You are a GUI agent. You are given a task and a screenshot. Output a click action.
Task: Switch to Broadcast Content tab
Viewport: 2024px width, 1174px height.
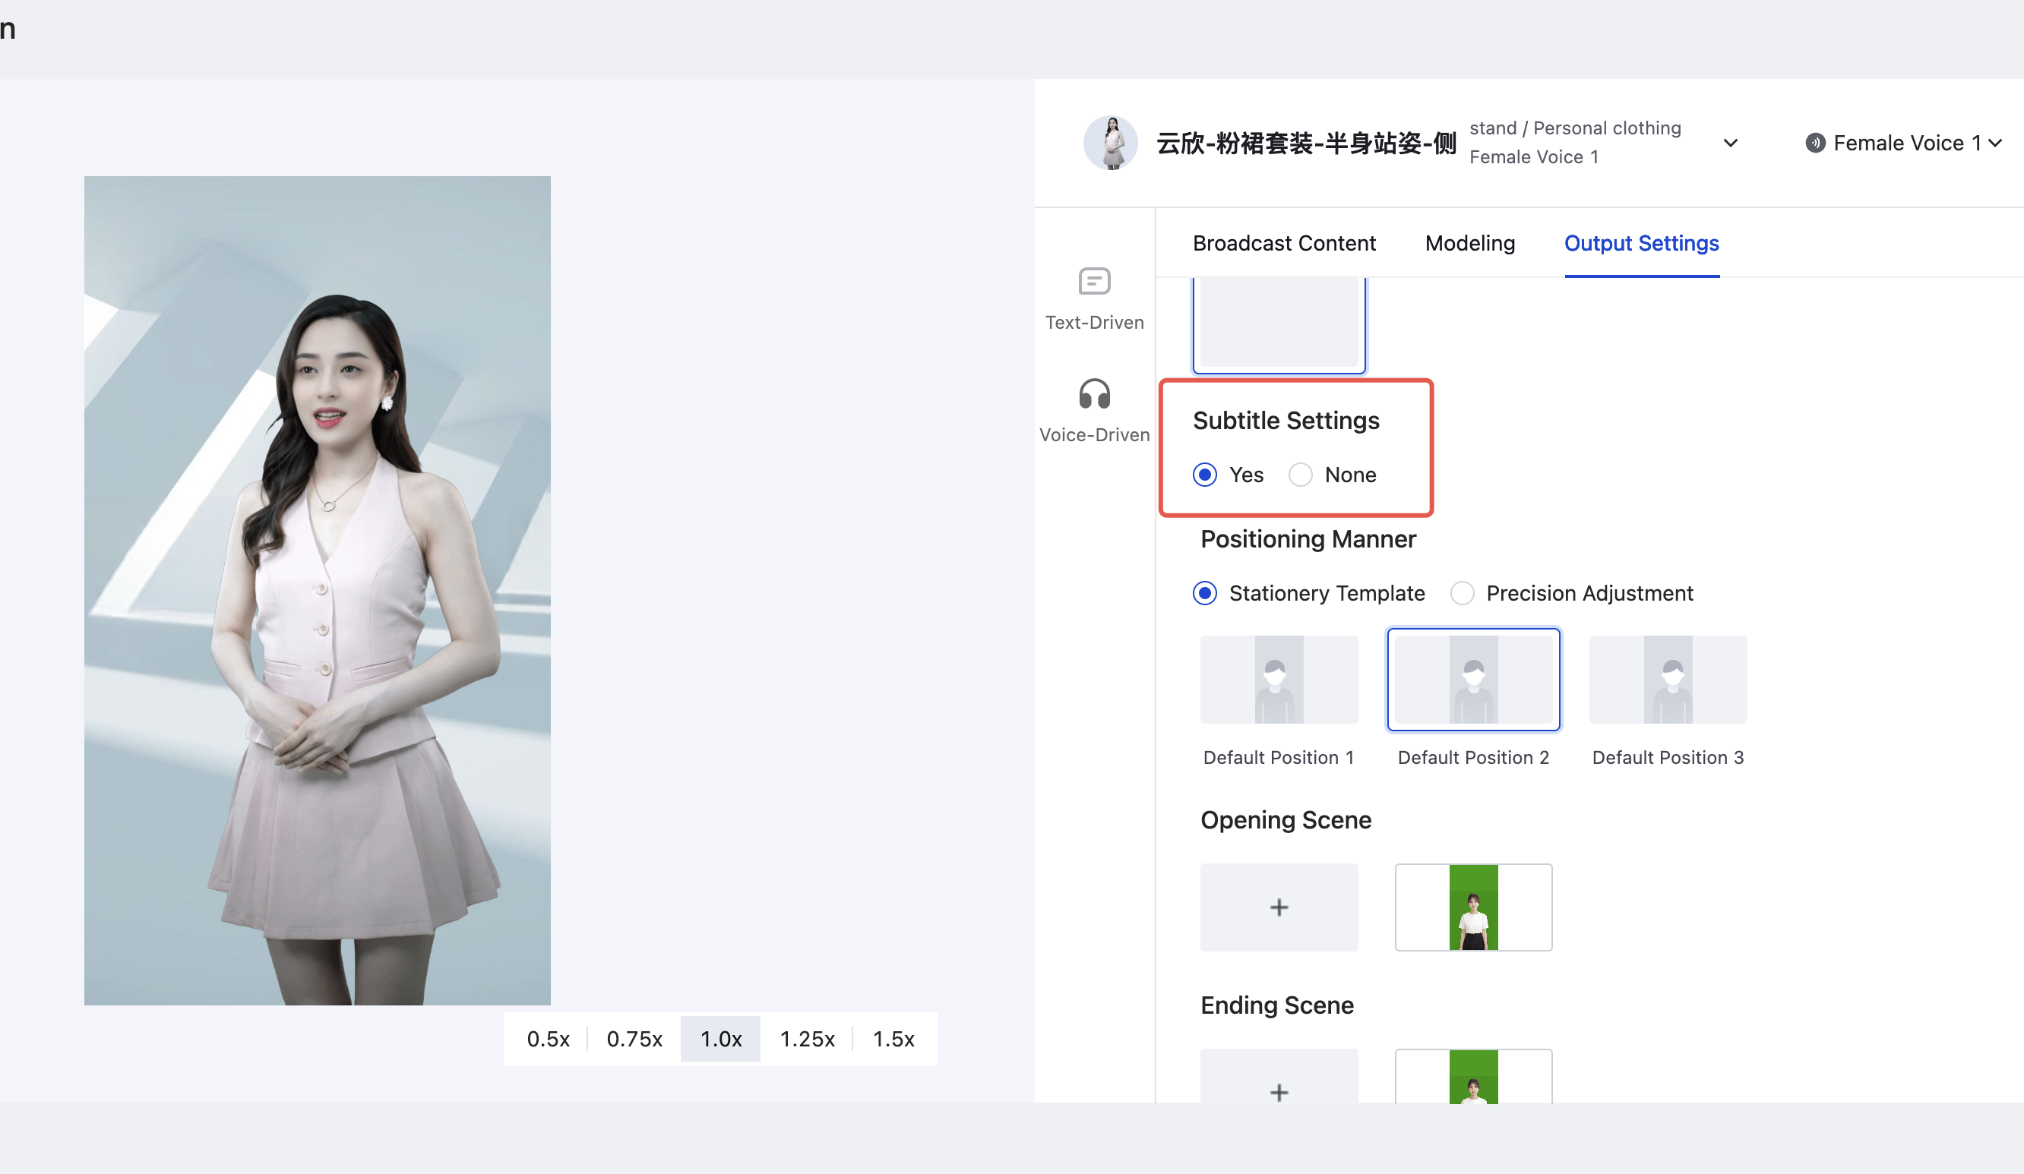tap(1283, 243)
